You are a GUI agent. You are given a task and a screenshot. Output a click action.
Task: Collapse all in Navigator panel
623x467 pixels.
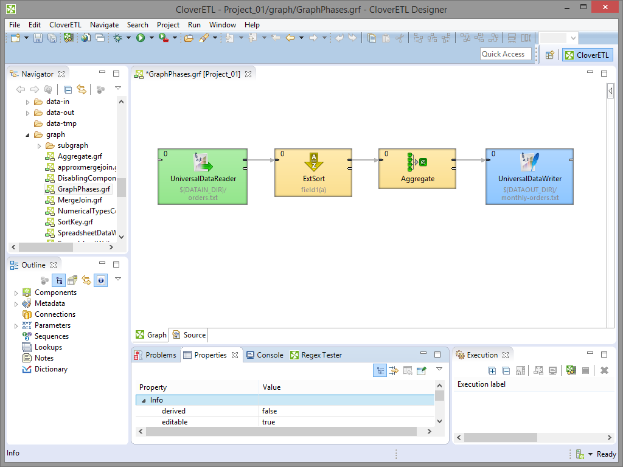click(68, 89)
